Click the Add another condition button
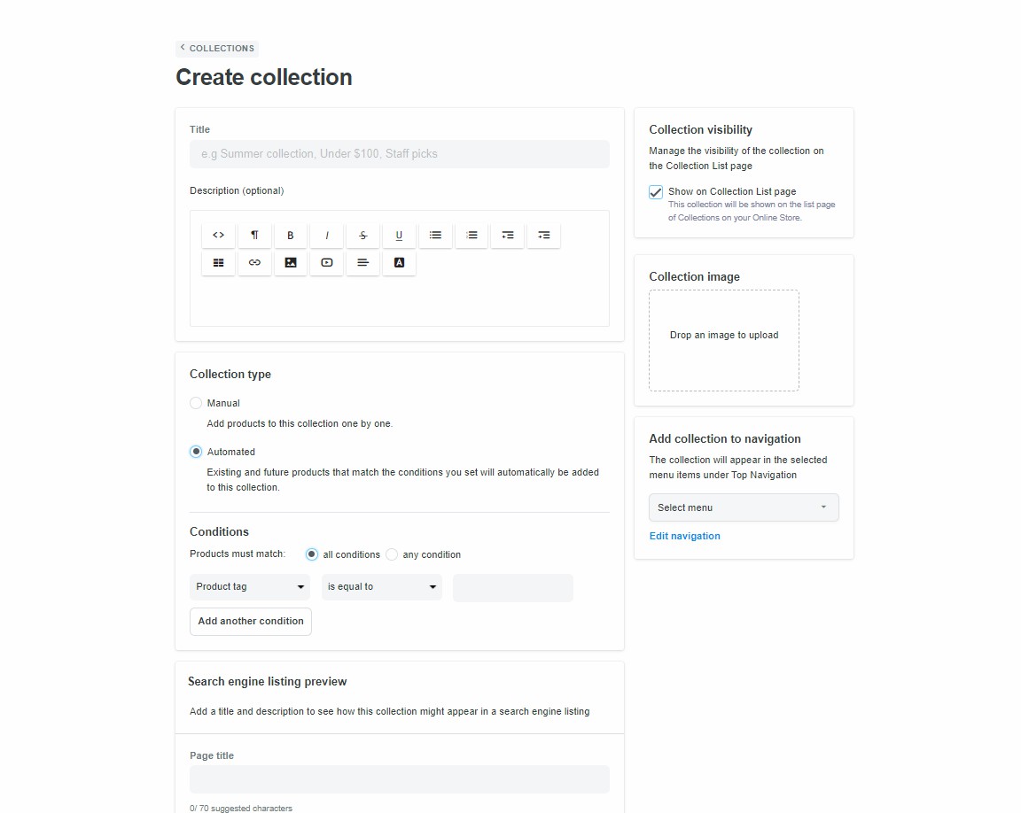Image resolution: width=1021 pixels, height=813 pixels. point(250,621)
